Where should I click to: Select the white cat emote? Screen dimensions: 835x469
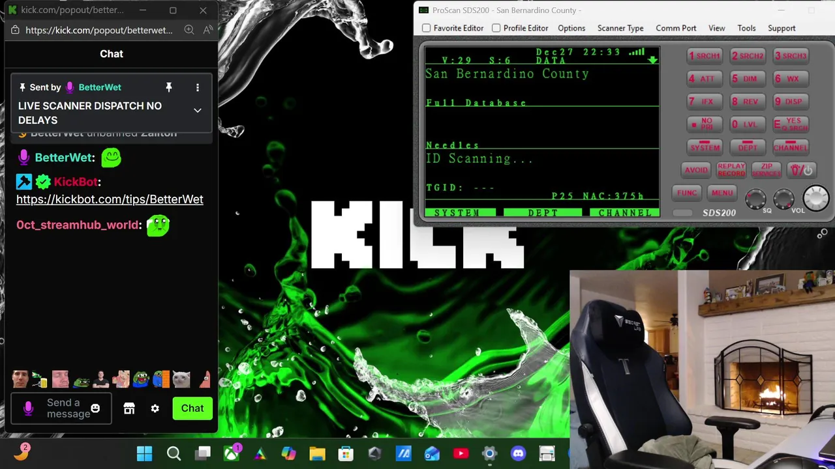click(x=181, y=378)
